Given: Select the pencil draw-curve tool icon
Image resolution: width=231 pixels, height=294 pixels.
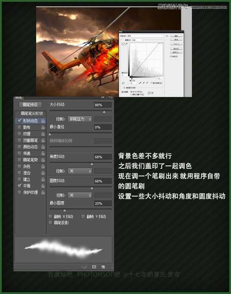Looking at the screenshot, I should point(126,44).
